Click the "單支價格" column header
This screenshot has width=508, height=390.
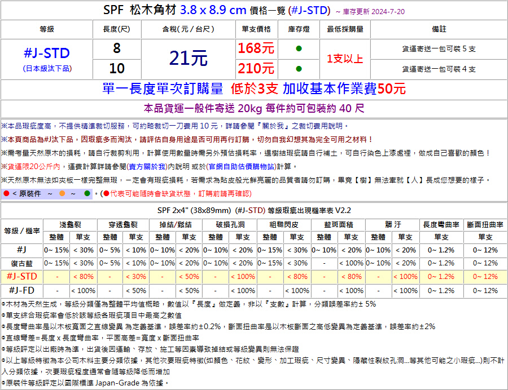tap(256, 29)
